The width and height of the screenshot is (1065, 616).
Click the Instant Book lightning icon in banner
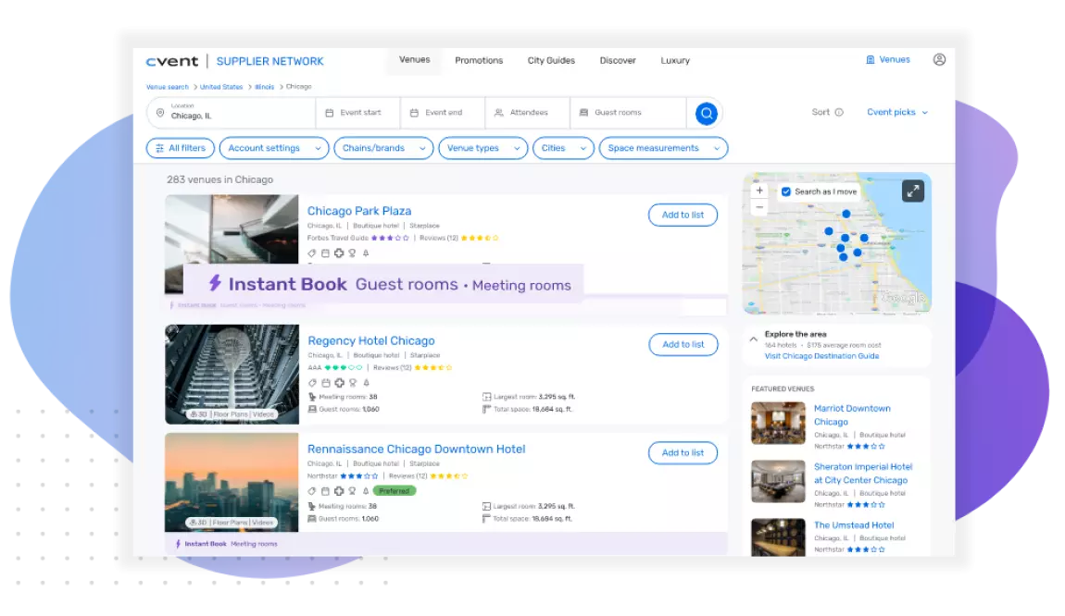pyautogui.click(x=215, y=282)
